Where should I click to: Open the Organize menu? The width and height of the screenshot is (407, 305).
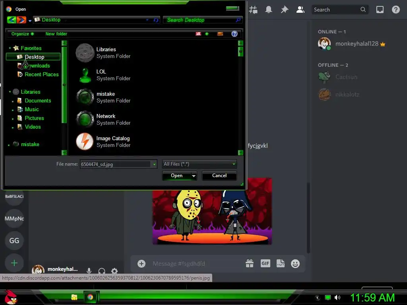(x=22, y=34)
